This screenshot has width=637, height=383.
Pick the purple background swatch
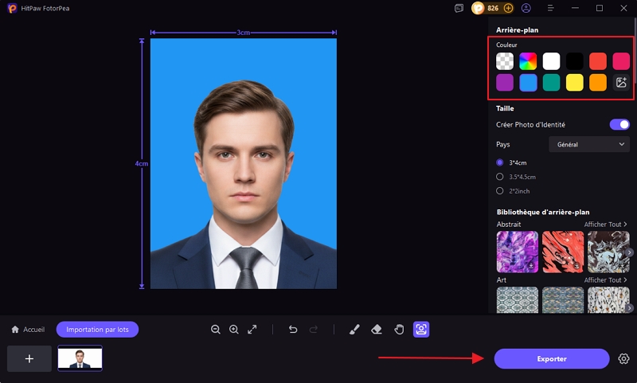tap(505, 83)
